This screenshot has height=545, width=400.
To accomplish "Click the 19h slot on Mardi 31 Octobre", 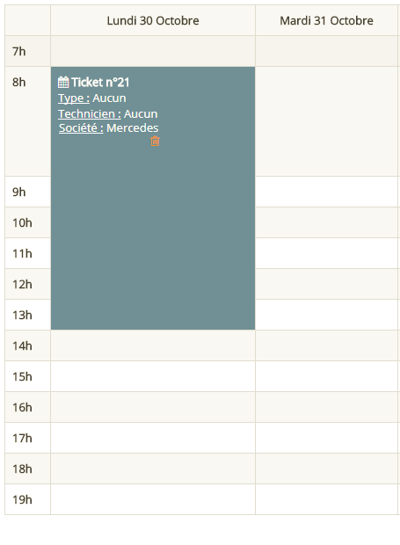I will 327,499.
